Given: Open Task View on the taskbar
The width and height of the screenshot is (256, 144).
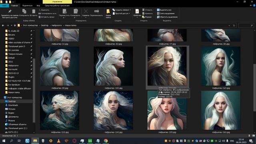Looking at the screenshot, I should [19, 141].
